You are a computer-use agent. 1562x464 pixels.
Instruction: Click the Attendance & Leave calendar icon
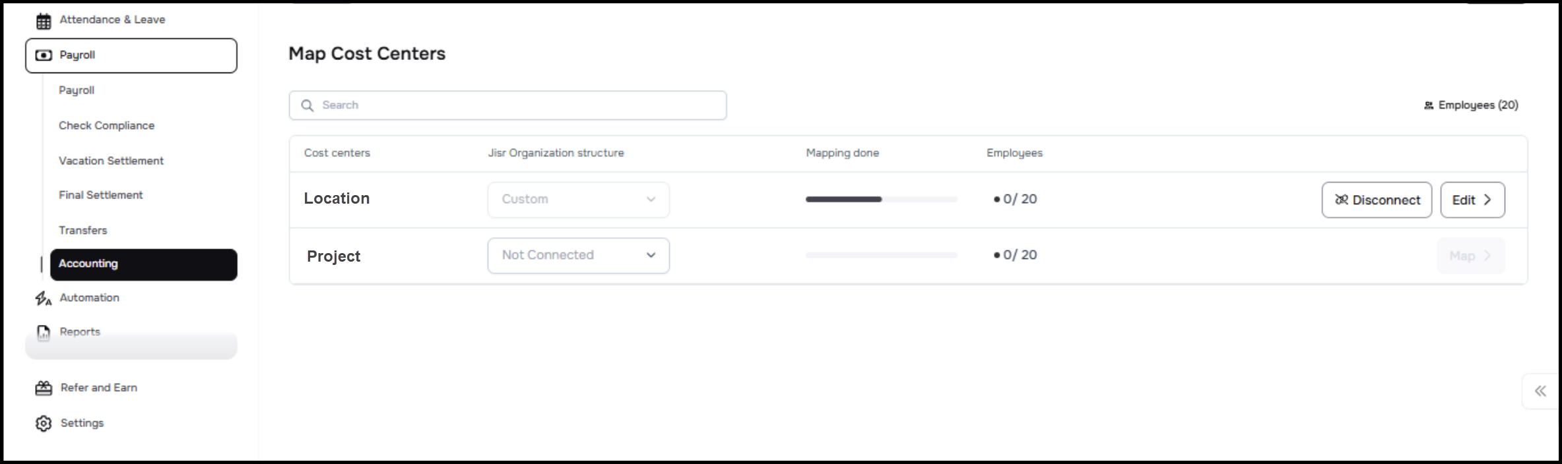pos(44,21)
